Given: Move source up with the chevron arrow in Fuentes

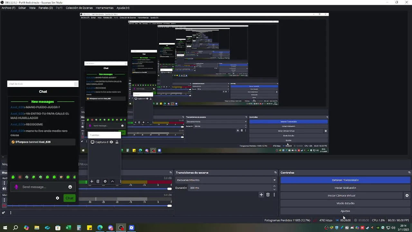Looking at the screenshot, I should [112, 181].
